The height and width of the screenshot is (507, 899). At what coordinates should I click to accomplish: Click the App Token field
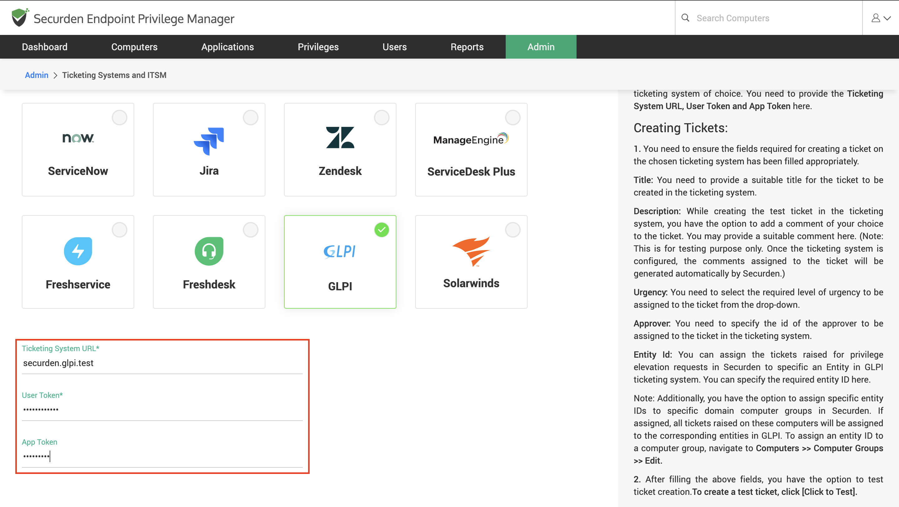(x=162, y=456)
